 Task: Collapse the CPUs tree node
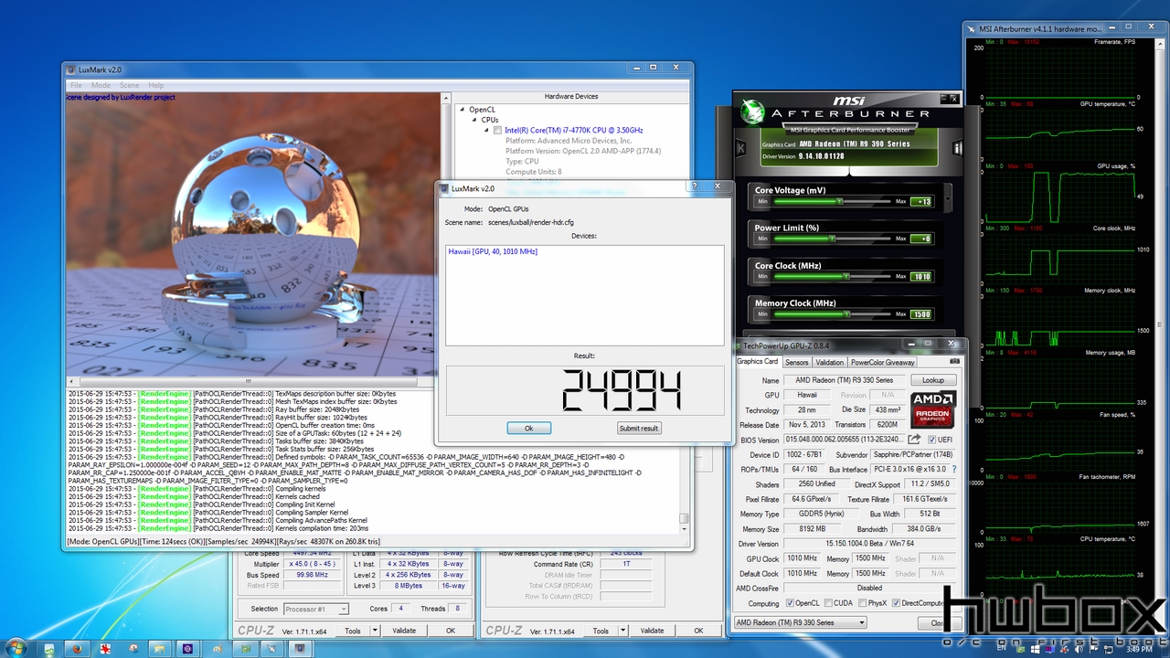point(473,120)
